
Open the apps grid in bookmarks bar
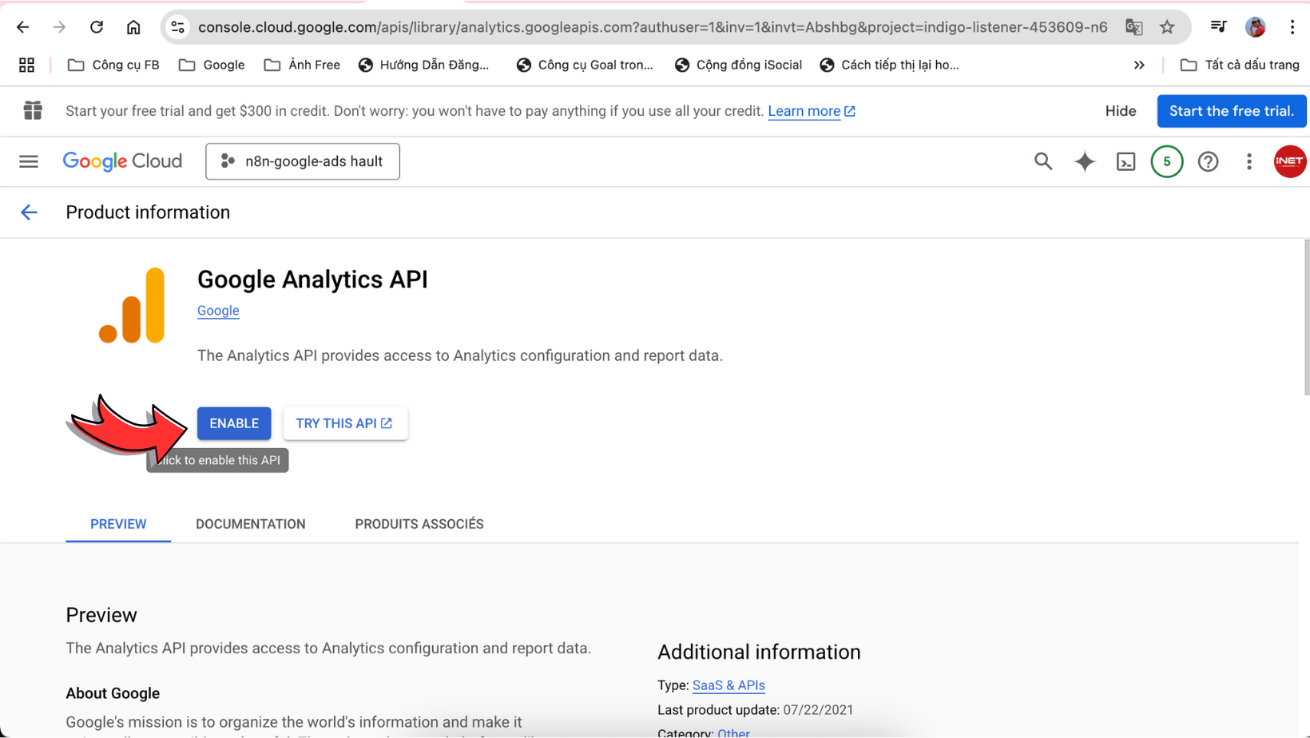pyautogui.click(x=26, y=65)
